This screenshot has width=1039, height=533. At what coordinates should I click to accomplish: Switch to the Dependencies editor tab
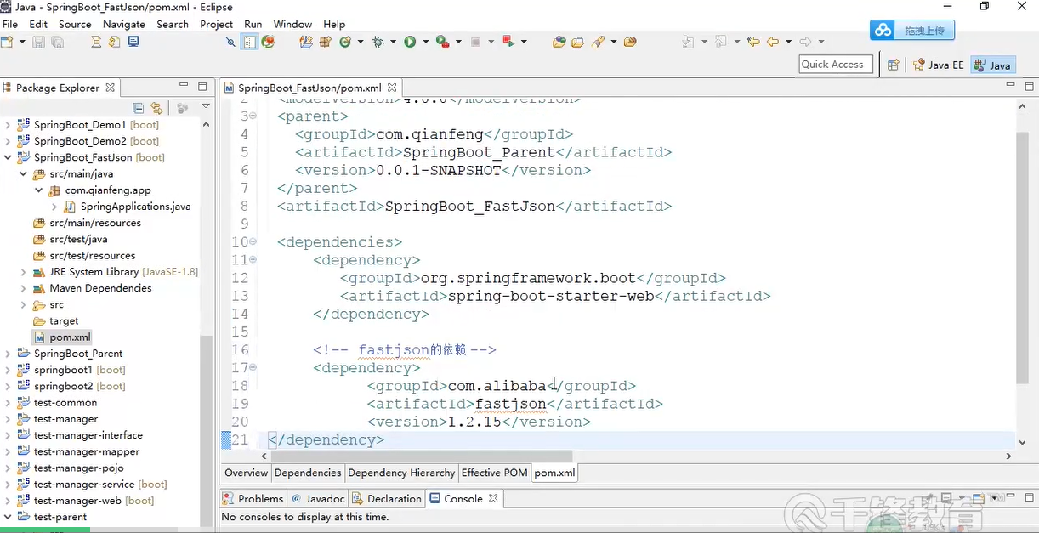pyautogui.click(x=308, y=473)
